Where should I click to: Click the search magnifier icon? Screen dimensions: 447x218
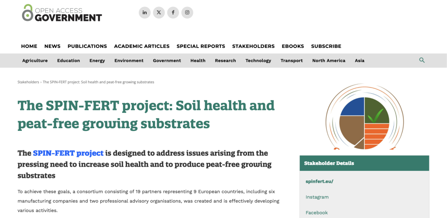coord(422,60)
